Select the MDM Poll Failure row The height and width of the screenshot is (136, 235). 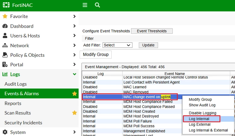(x=132, y=121)
